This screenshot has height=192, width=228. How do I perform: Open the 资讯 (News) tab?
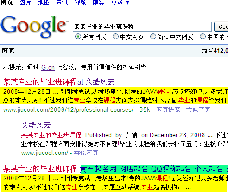click(62, 3)
